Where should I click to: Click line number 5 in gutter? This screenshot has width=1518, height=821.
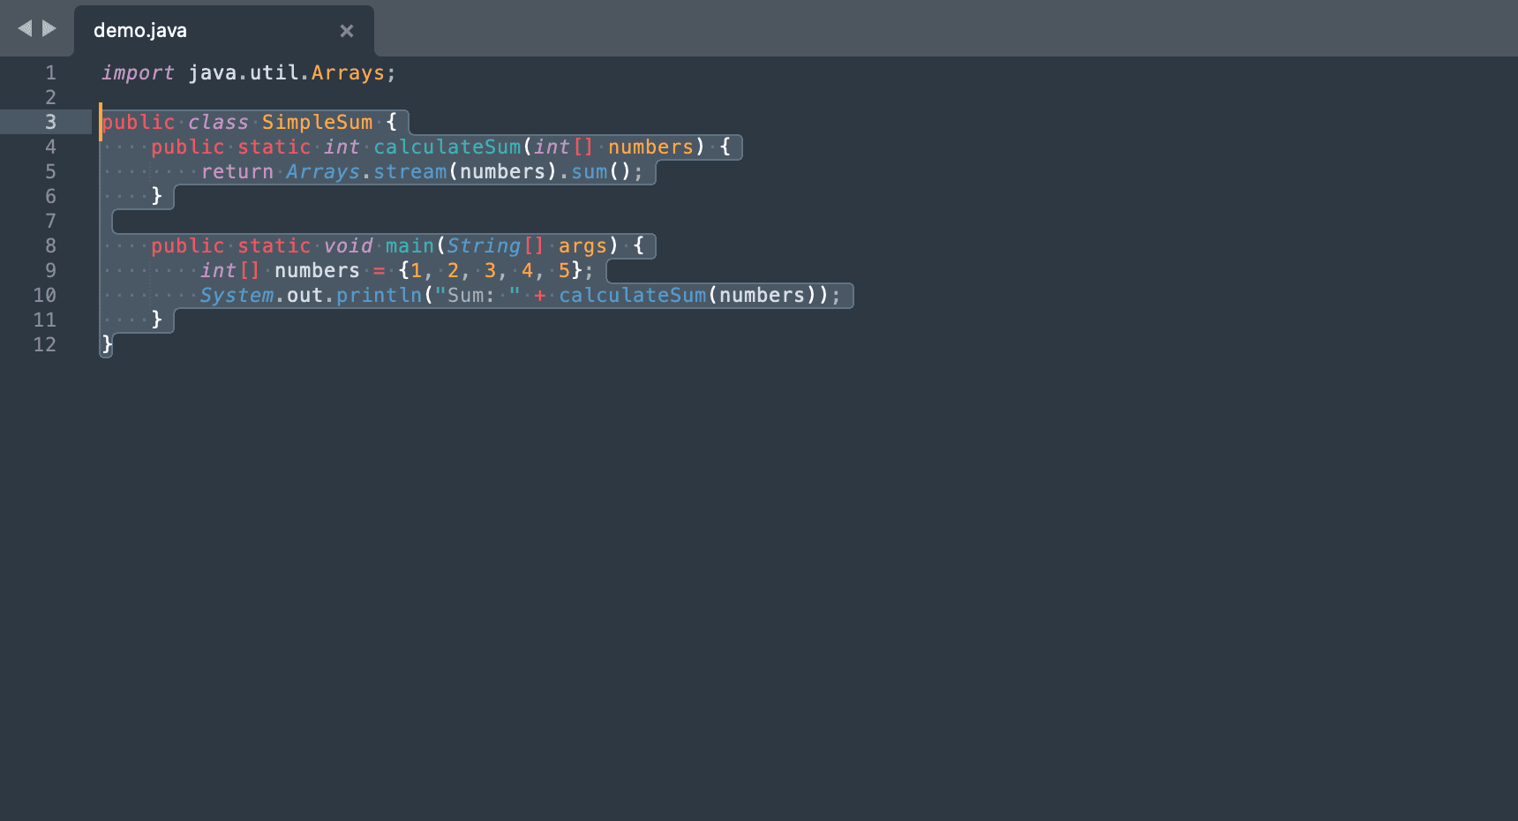pos(50,171)
